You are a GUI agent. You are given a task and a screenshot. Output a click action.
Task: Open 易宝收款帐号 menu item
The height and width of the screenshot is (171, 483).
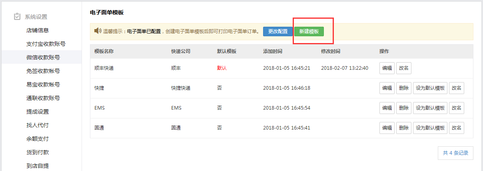pos(43,85)
